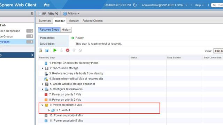The image size is (223, 125).
Task: Start test with green play icon
Action: tap(55, 50)
